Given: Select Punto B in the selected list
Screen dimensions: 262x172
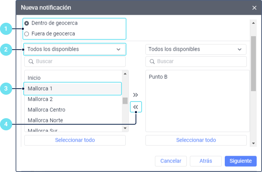Looking at the screenshot, I should click(158, 77).
